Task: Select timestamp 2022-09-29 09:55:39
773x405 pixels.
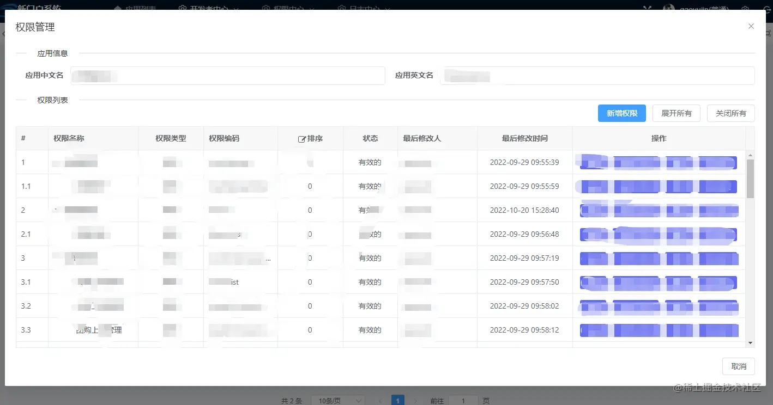Action: point(524,162)
